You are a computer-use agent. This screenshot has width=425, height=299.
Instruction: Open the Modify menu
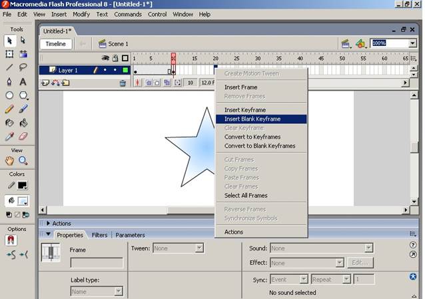(x=81, y=15)
